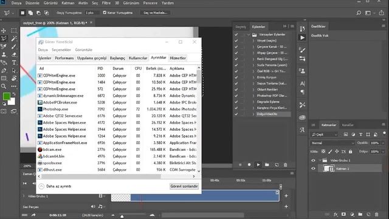Open the Clone Source panel icon
Viewport: 389px width, 219px height.
302,71
